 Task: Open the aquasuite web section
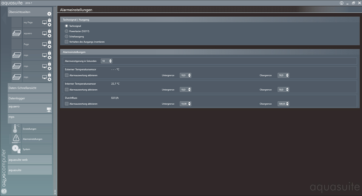click(x=30, y=160)
